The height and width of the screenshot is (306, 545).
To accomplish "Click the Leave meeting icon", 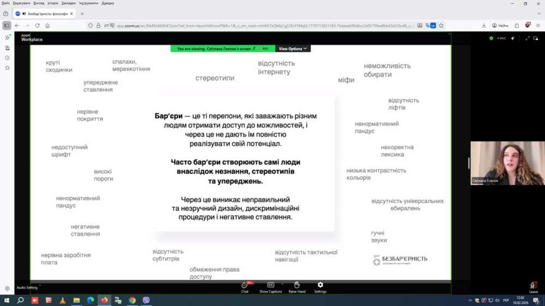I will pos(534,286).
